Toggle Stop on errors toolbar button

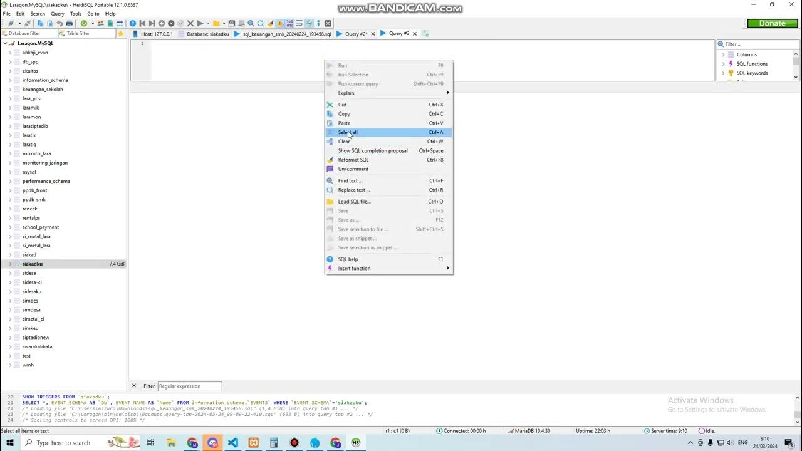pos(279,23)
